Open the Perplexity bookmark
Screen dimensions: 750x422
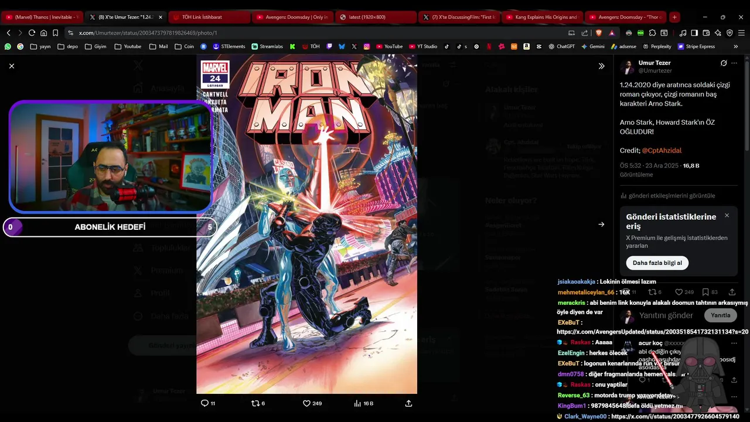[x=657, y=46]
